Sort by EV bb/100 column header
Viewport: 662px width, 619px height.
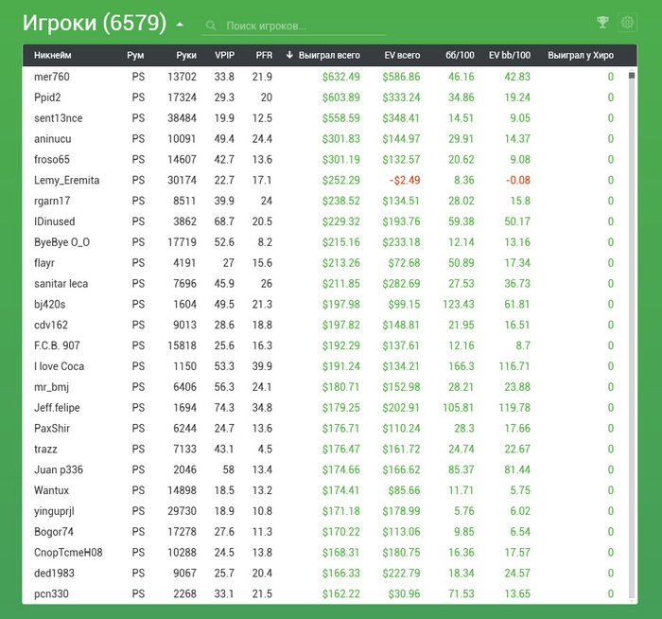click(509, 55)
